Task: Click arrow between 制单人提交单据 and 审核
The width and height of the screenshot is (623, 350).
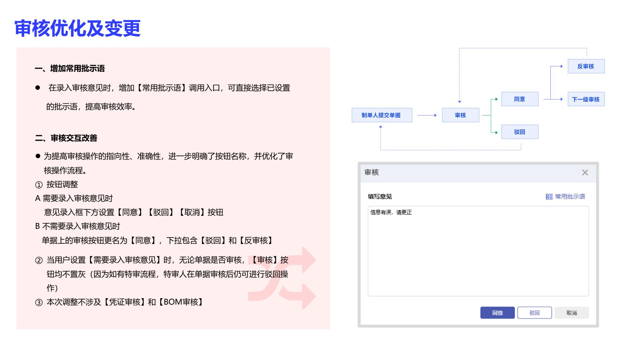Action: 427,115
